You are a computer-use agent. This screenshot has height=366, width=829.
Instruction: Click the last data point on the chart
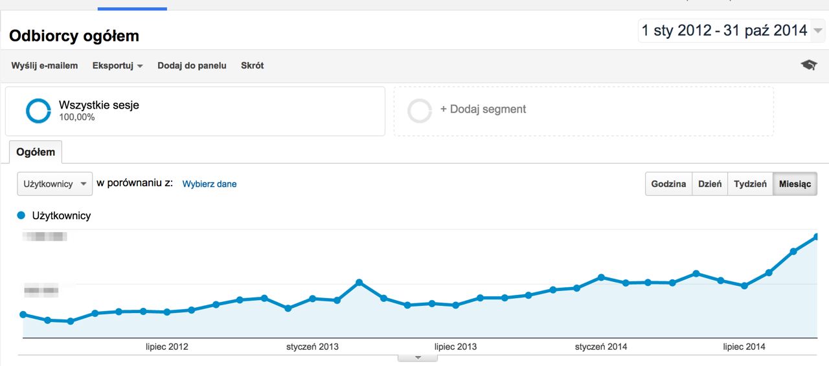[x=817, y=237]
